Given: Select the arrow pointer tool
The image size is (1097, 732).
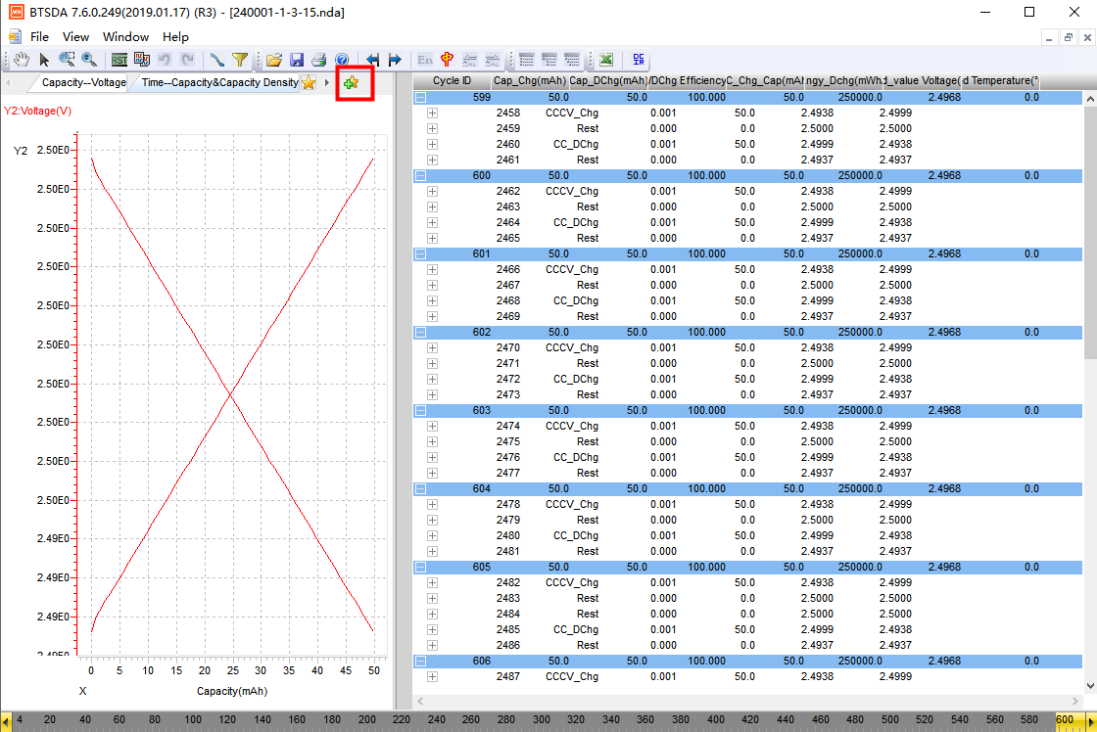Looking at the screenshot, I should (x=44, y=60).
